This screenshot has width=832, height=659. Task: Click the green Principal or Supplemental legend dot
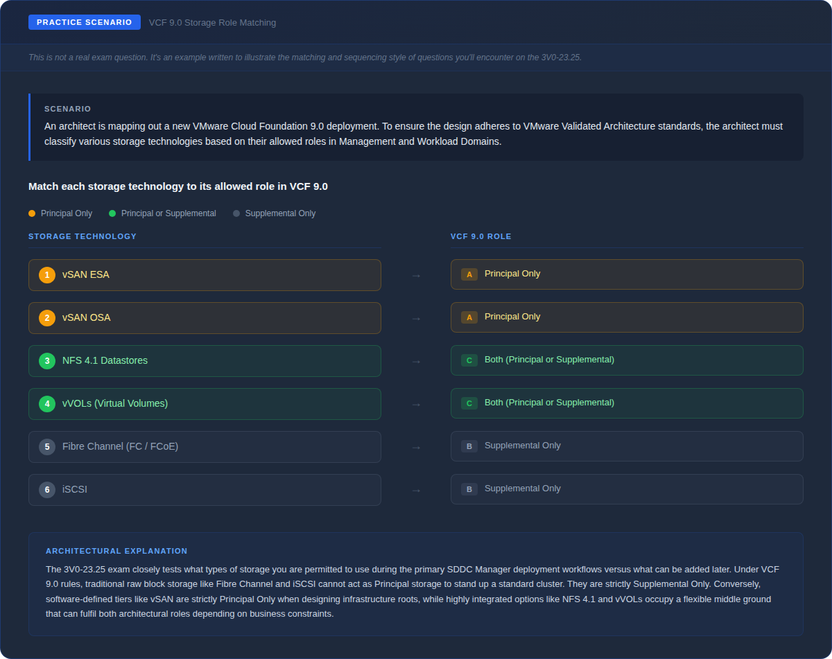tap(112, 213)
